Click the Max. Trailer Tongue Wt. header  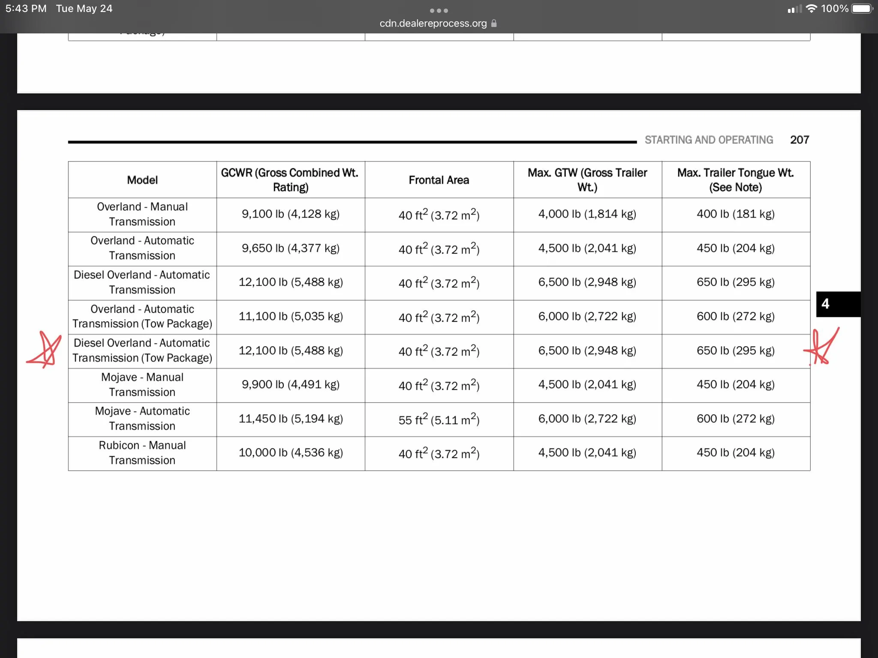point(736,180)
